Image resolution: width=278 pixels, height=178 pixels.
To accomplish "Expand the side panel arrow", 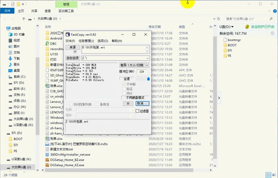I will pos(219,98).
